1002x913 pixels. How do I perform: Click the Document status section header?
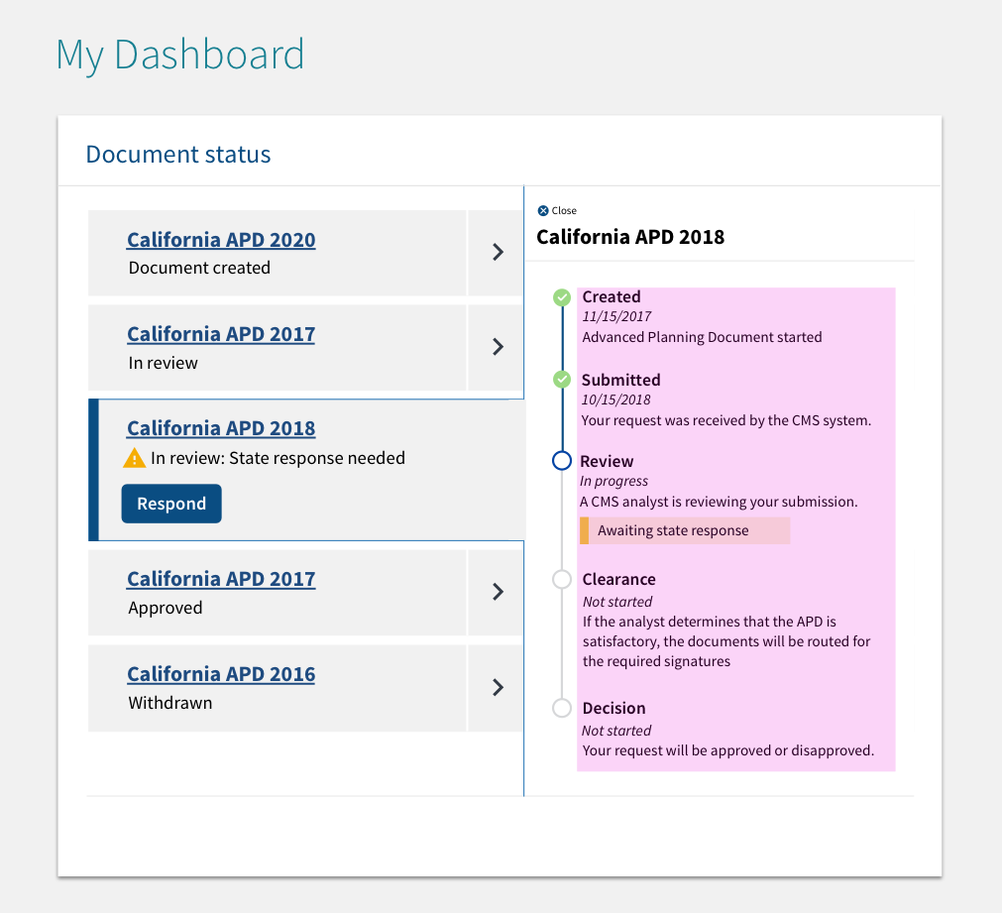tap(178, 155)
